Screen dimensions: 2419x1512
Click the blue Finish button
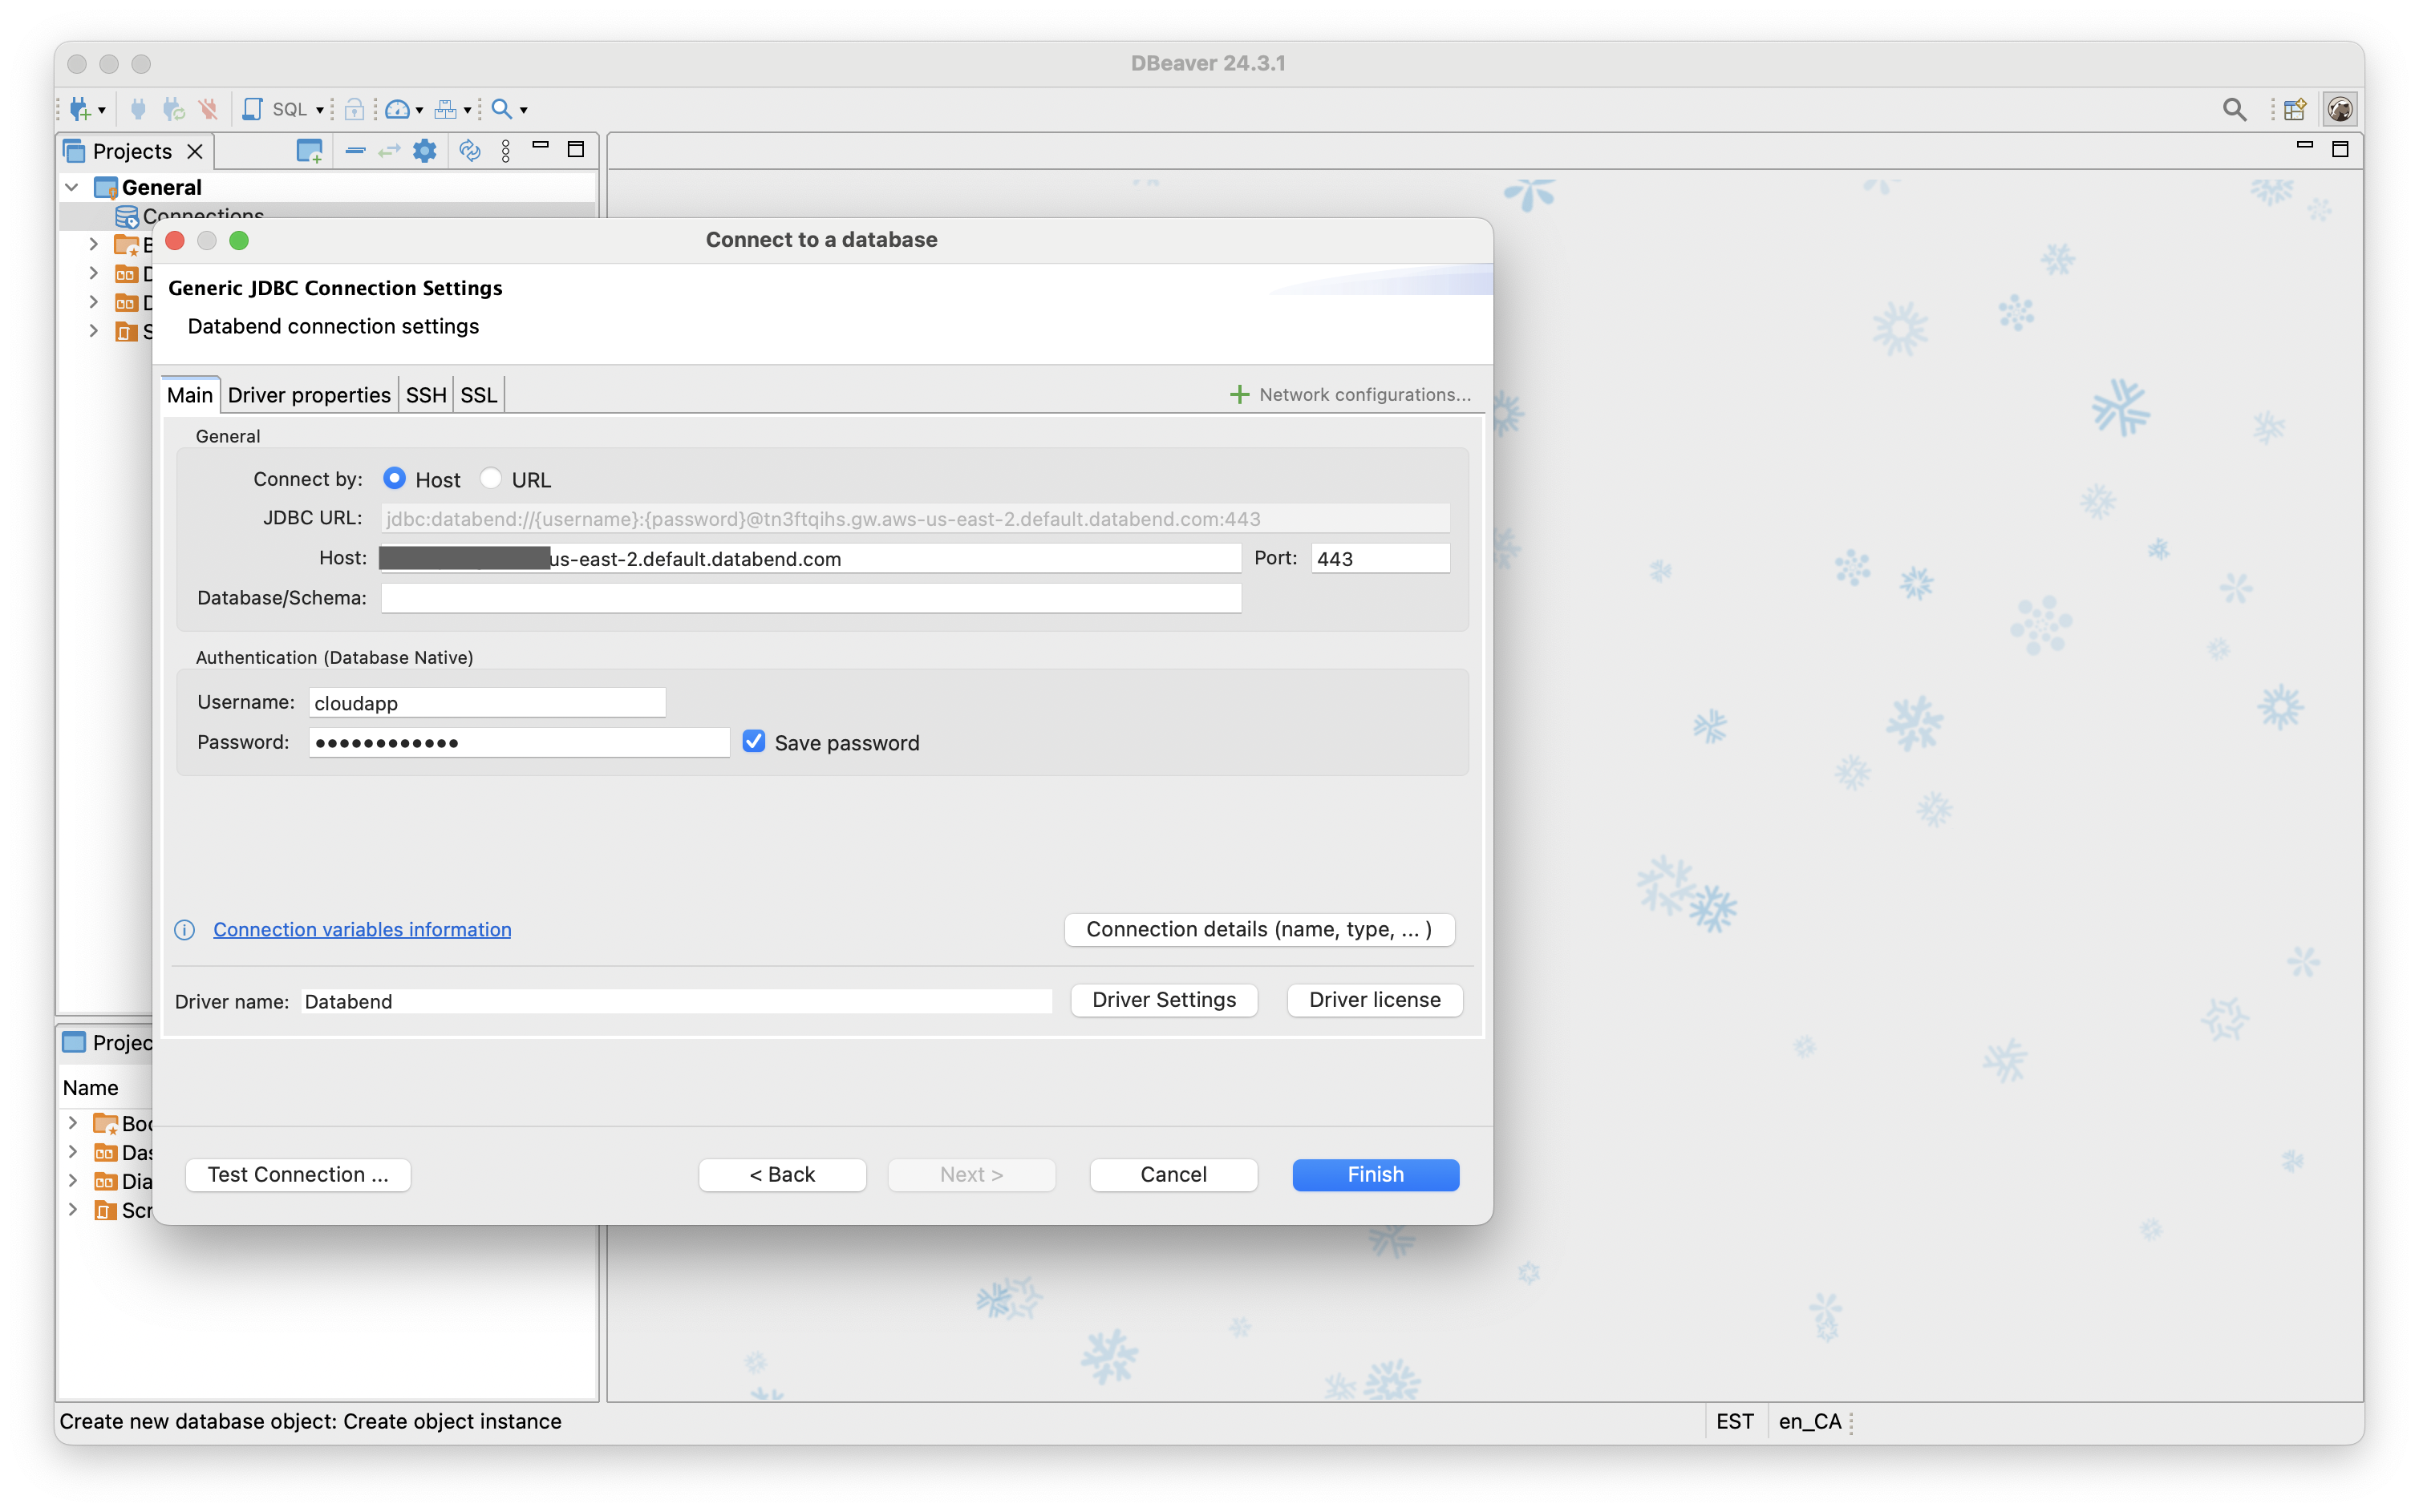coord(1375,1174)
